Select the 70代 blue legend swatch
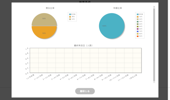 click(138, 31)
